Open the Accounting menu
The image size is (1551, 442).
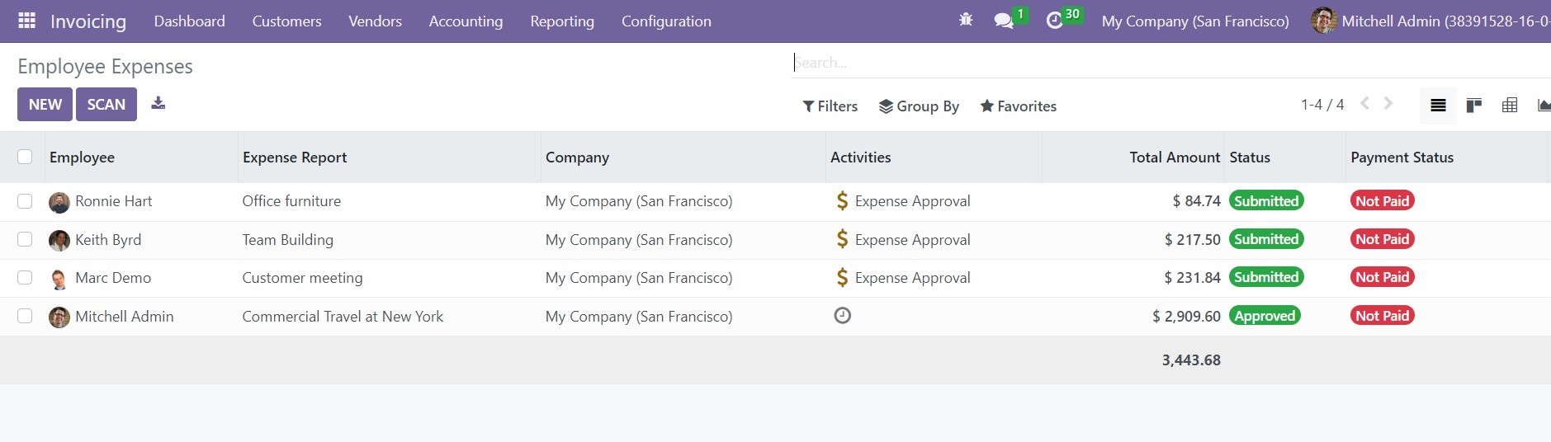click(x=466, y=21)
